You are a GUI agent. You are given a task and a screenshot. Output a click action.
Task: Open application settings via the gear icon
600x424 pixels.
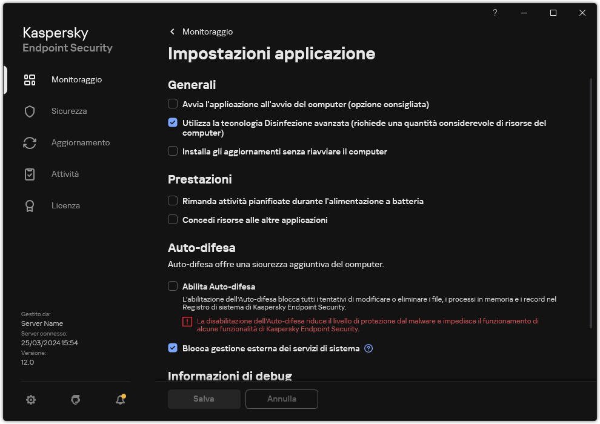click(31, 400)
